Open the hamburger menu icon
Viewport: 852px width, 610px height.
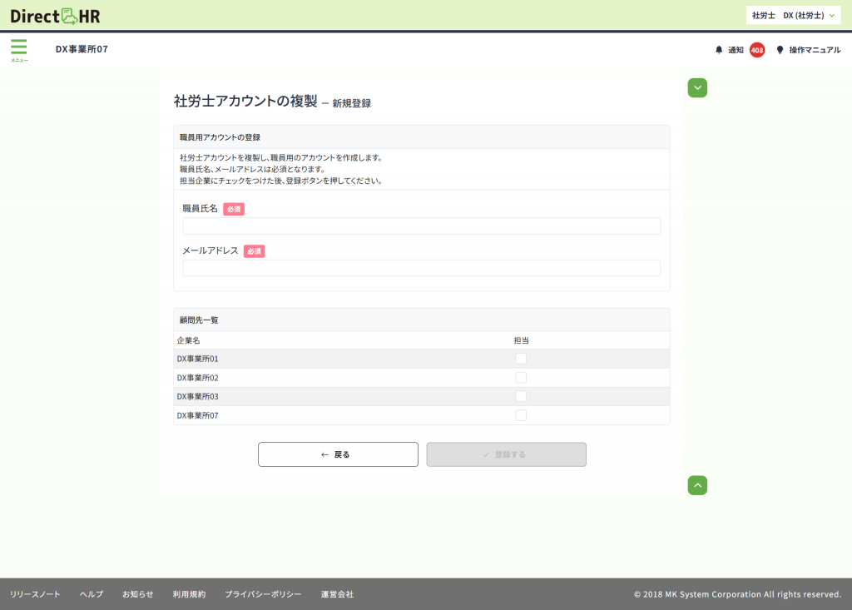coord(18,47)
